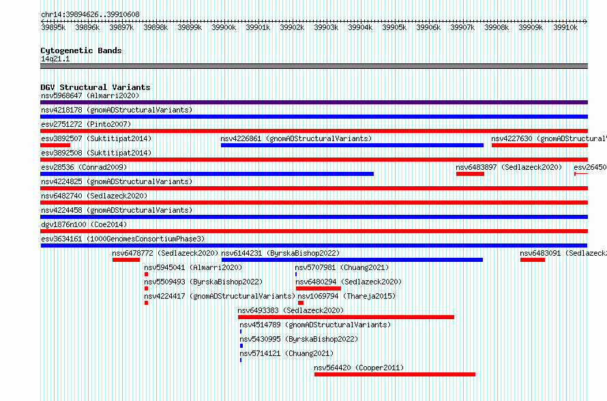Select nsv6482740 (Sedlazeck2020) label
Image resolution: width=607 pixels, height=401 pixels.
click(94, 196)
